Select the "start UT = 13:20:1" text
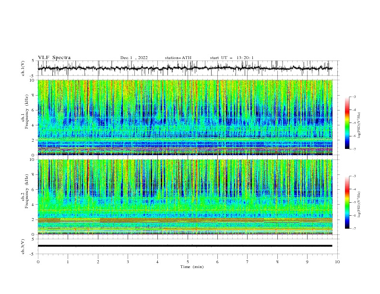The image size is (380, 294). point(232,58)
